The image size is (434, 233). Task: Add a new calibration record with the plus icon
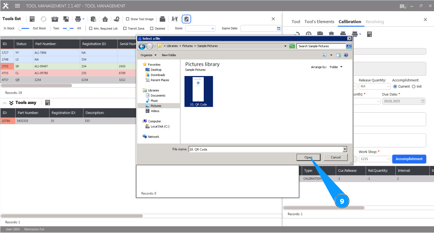[308, 34]
